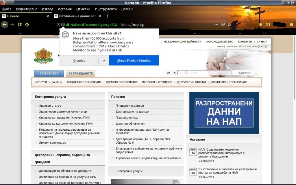Click the site search input field
The width and height of the screenshot is (296, 185).
point(204,73)
